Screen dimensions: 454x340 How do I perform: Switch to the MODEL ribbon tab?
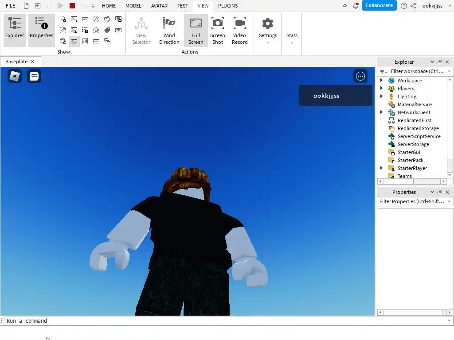[133, 6]
